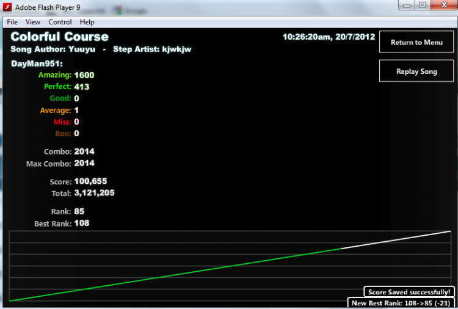Minimize the Flash Player window
The width and height of the screenshot is (458, 309).
[407, 5]
